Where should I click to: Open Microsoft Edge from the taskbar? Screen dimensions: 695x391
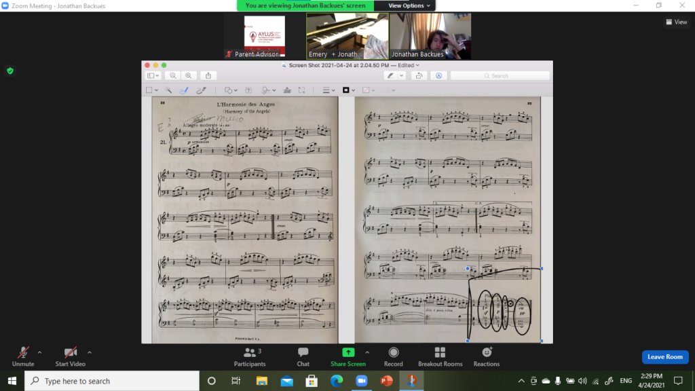[x=337, y=381]
